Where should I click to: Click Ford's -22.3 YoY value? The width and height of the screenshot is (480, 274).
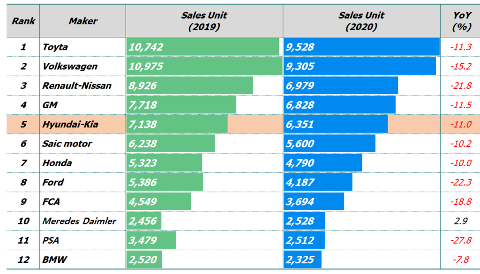461,182
